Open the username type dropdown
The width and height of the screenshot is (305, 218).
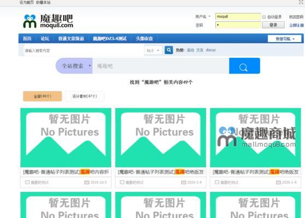[x=203, y=16]
